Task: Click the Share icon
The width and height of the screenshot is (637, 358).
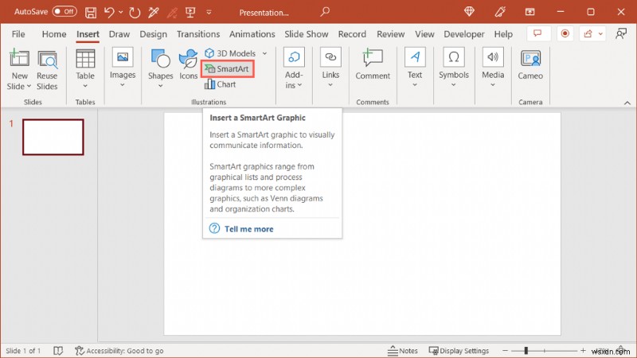Action: (x=588, y=33)
